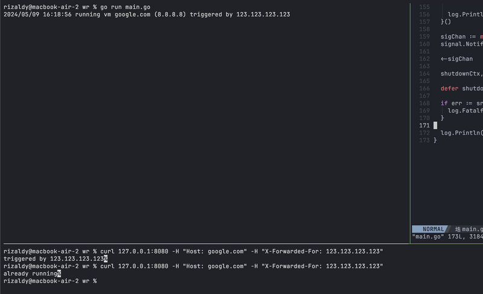Click the green vertical pane divider
This screenshot has width=483, height=294.
pyautogui.click(x=410, y=123)
